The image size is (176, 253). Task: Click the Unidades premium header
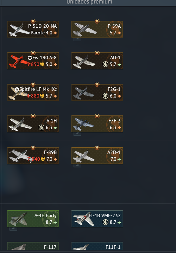(x=89, y=2)
